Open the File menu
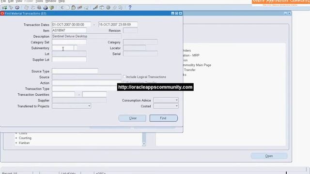This screenshot has height=174, width=310. click(3, 1)
